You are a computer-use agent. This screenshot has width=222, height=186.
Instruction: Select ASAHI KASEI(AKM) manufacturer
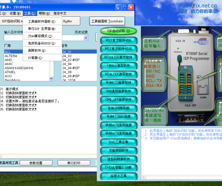[26, 68]
